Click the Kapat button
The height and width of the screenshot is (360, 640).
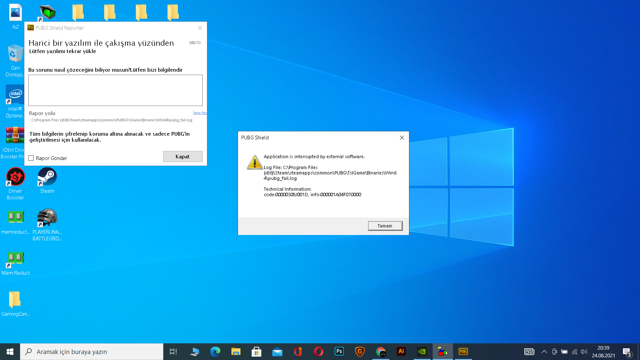pos(183,156)
